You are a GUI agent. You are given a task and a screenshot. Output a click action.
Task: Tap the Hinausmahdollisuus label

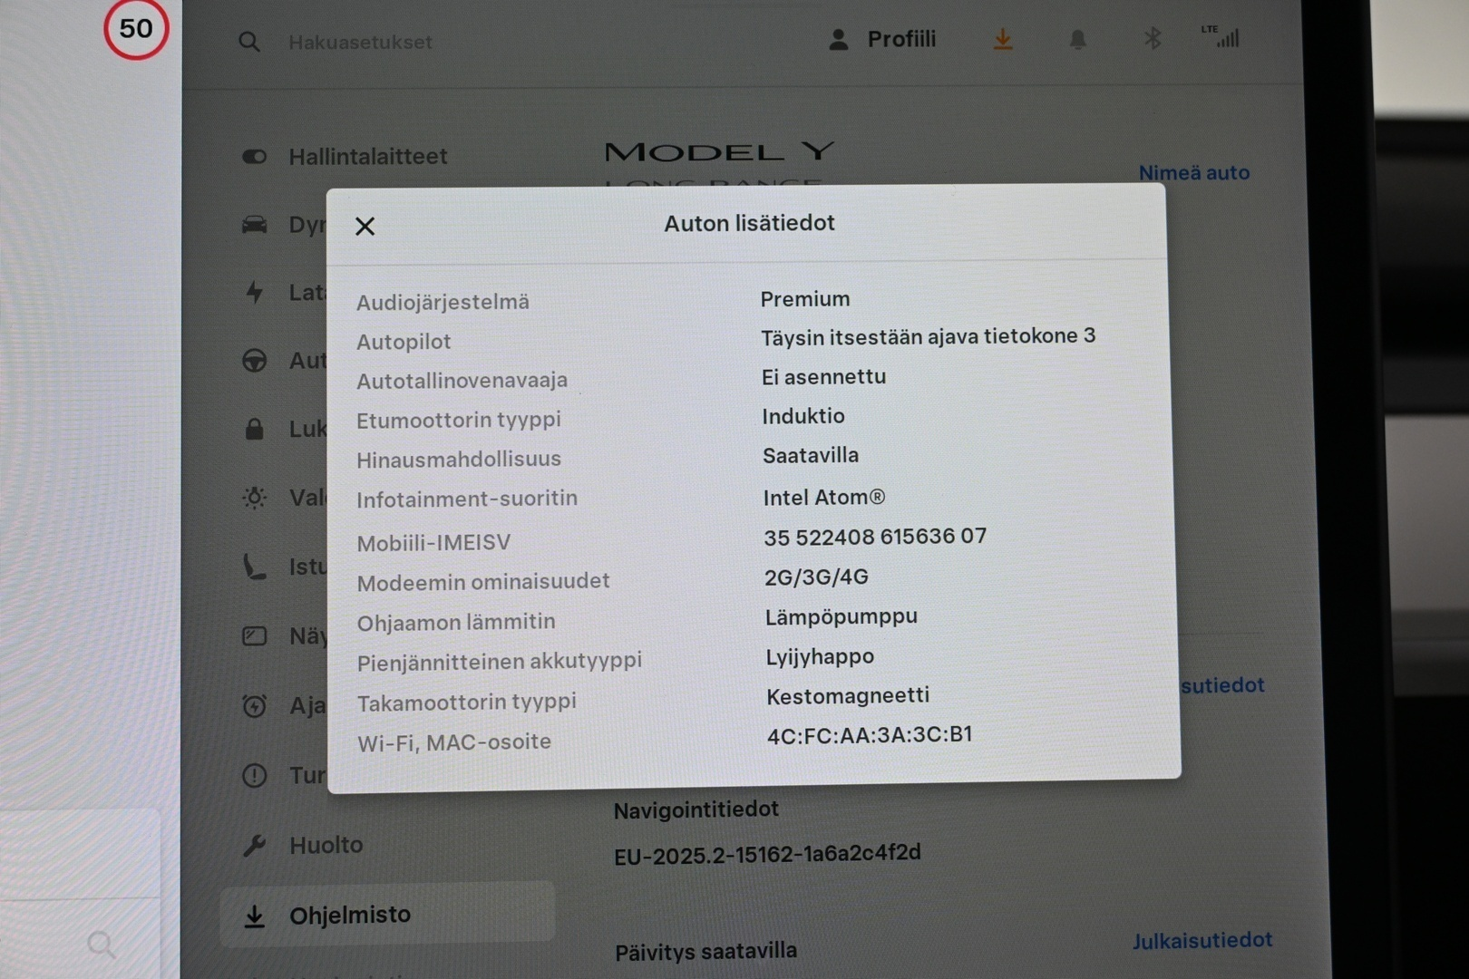tap(459, 460)
